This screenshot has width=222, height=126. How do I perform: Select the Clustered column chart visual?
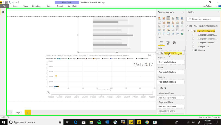pos(173,18)
